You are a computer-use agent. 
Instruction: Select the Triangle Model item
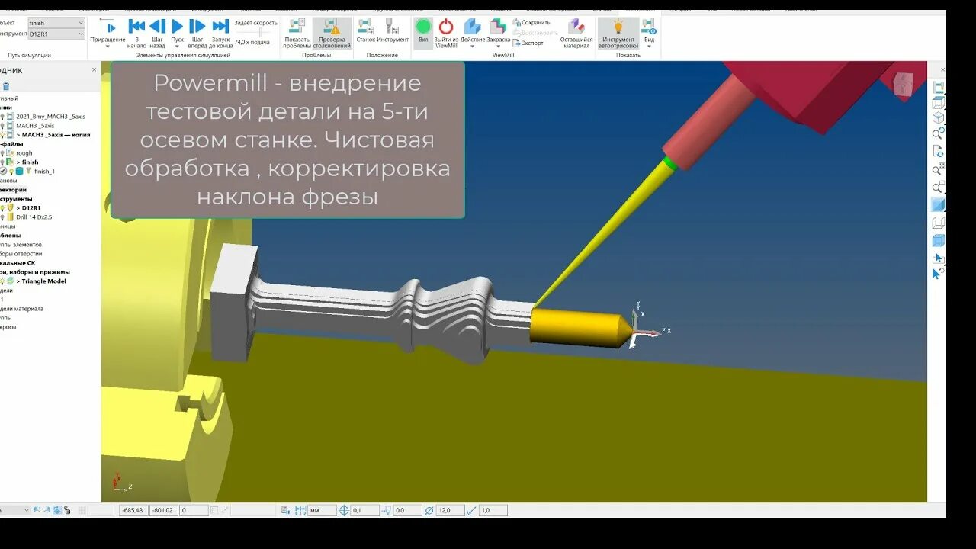click(43, 281)
